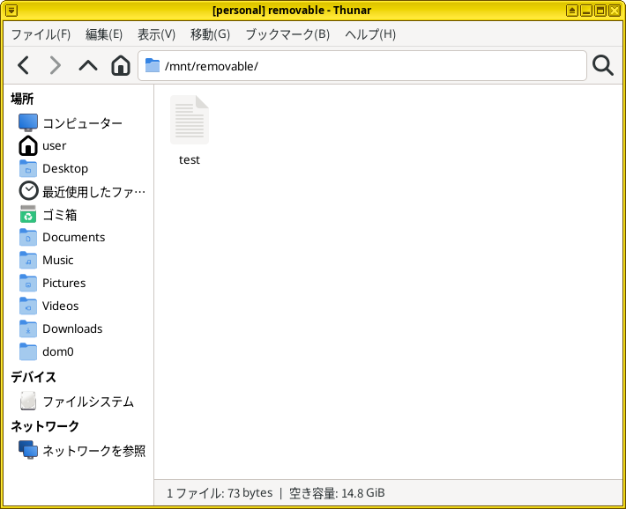
Task: Click the ネットワーク sidebar section heading
Action: tap(45, 426)
